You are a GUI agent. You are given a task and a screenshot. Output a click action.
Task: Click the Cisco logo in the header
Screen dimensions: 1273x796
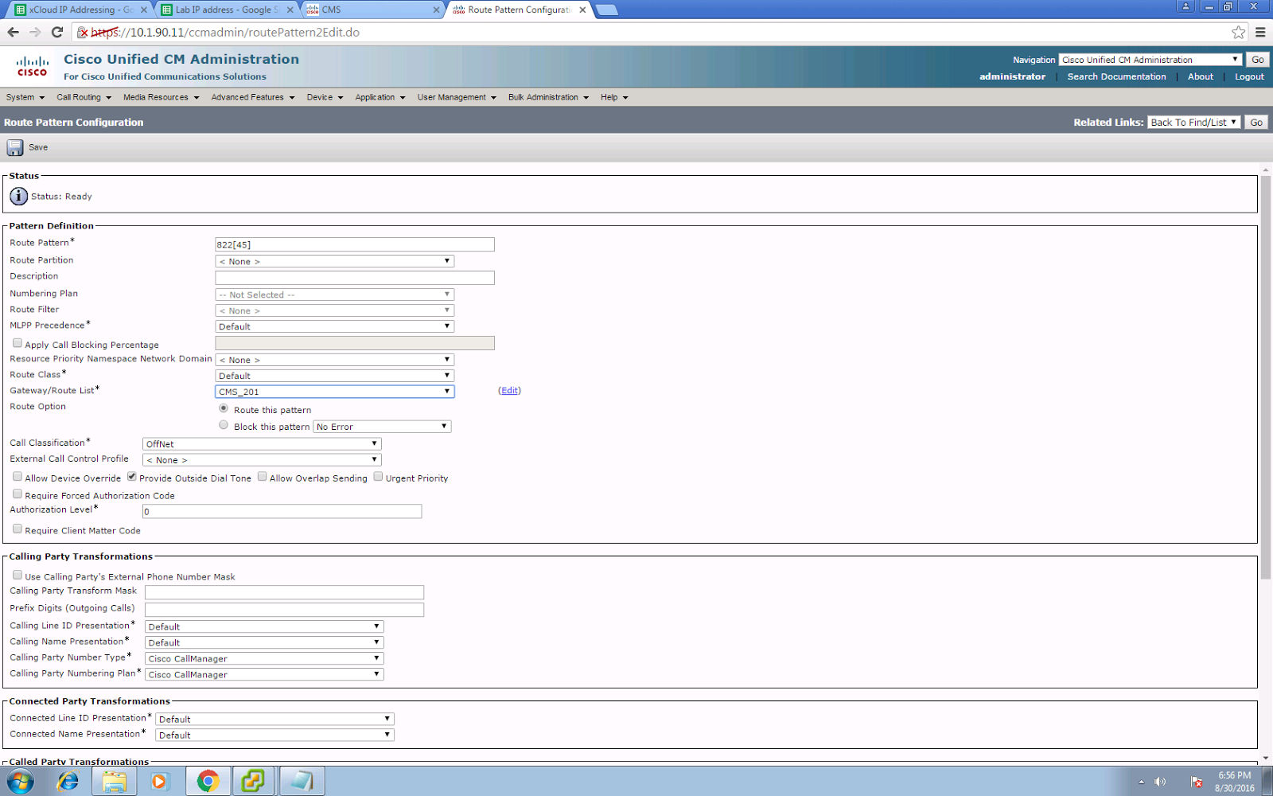click(31, 65)
